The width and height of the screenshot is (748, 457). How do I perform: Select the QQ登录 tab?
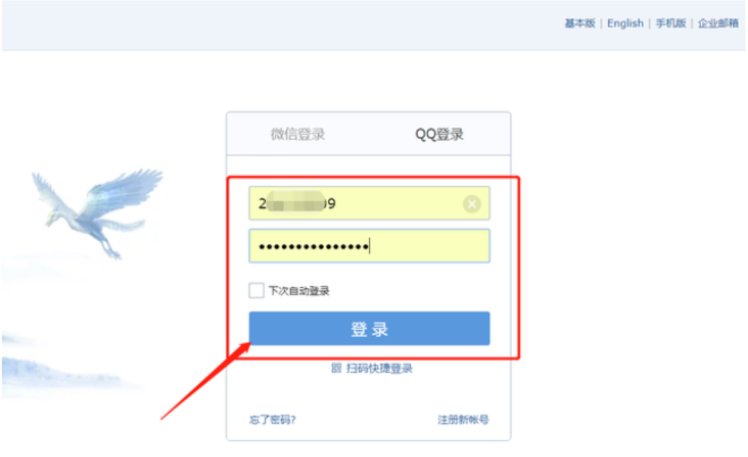pos(439,134)
